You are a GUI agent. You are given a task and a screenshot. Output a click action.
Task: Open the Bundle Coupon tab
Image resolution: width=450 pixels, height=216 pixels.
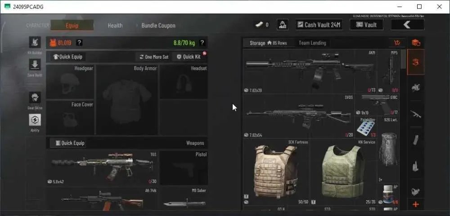[x=158, y=26]
